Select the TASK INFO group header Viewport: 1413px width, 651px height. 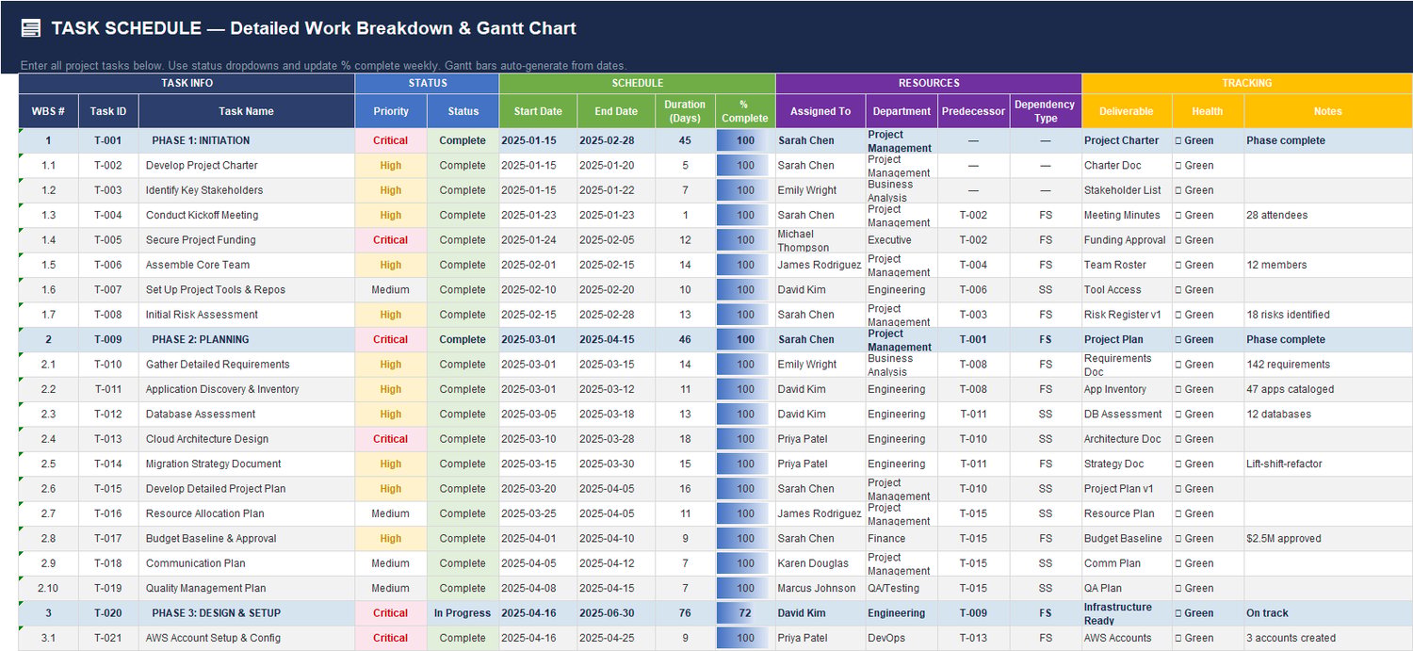click(x=187, y=83)
